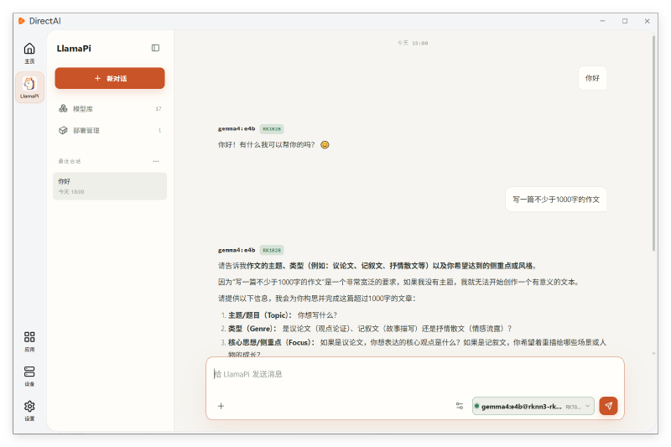Open the chat parameter sliders icon
The width and height of the screenshot is (671, 447).
(460, 406)
